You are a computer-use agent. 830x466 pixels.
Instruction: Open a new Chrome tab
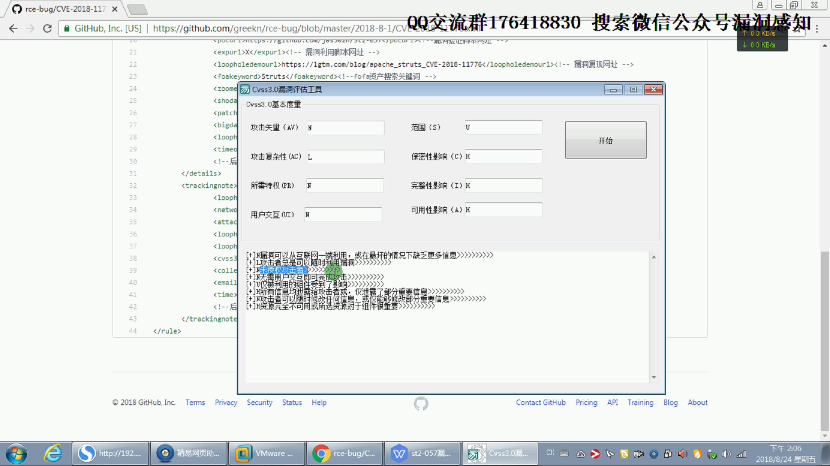[137, 9]
